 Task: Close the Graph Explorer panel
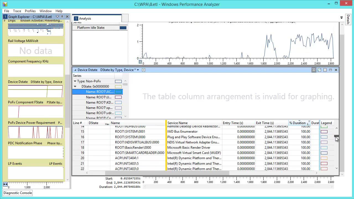pos(67,17)
